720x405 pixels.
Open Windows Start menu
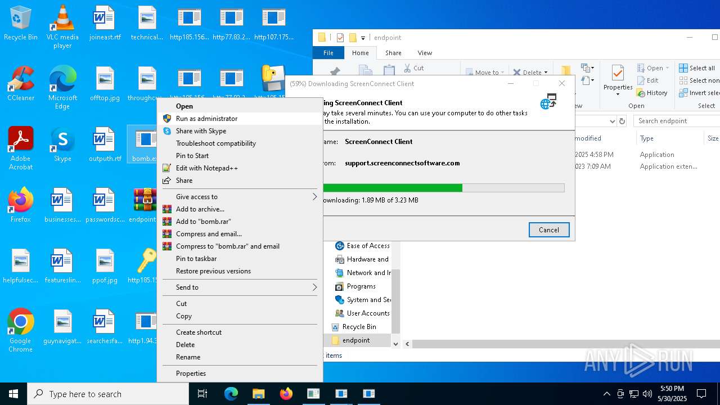(13, 394)
